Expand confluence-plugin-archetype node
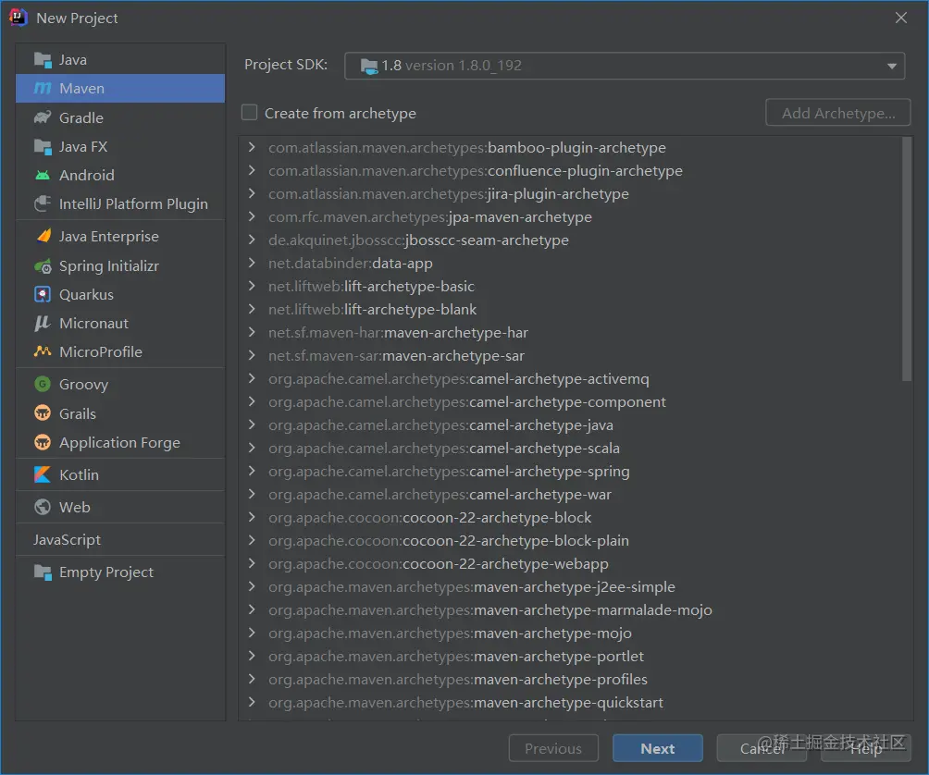Image resolution: width=929 pixels, height=775 pixels. click(x=252, y=170)
